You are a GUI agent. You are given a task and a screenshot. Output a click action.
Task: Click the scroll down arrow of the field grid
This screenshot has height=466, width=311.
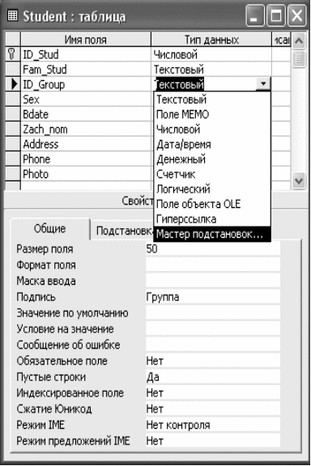pyautogui.click(x=299, y=180)
